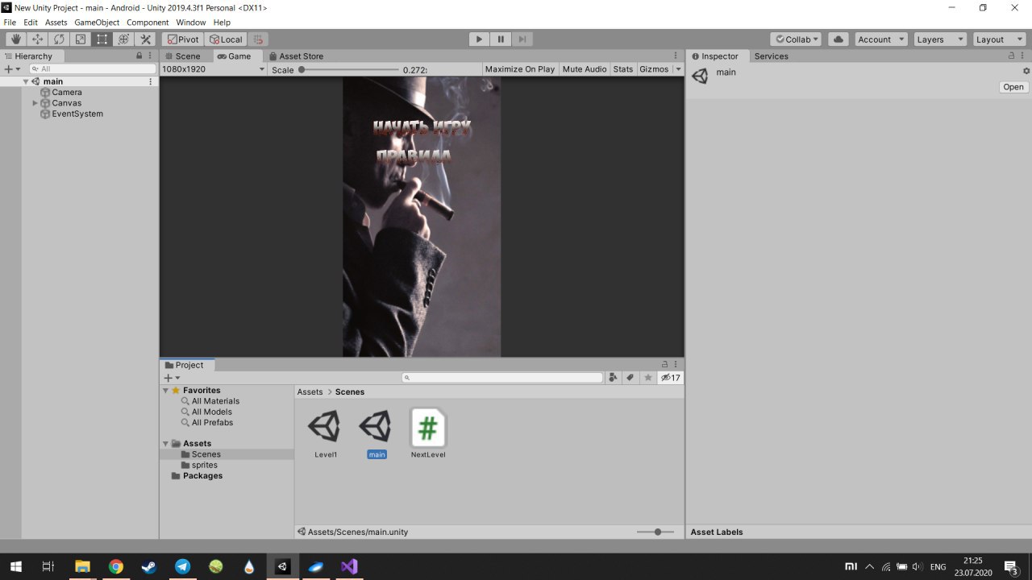Toggle grid snapping icon
1032x580 pixels.
click(258, 39)
